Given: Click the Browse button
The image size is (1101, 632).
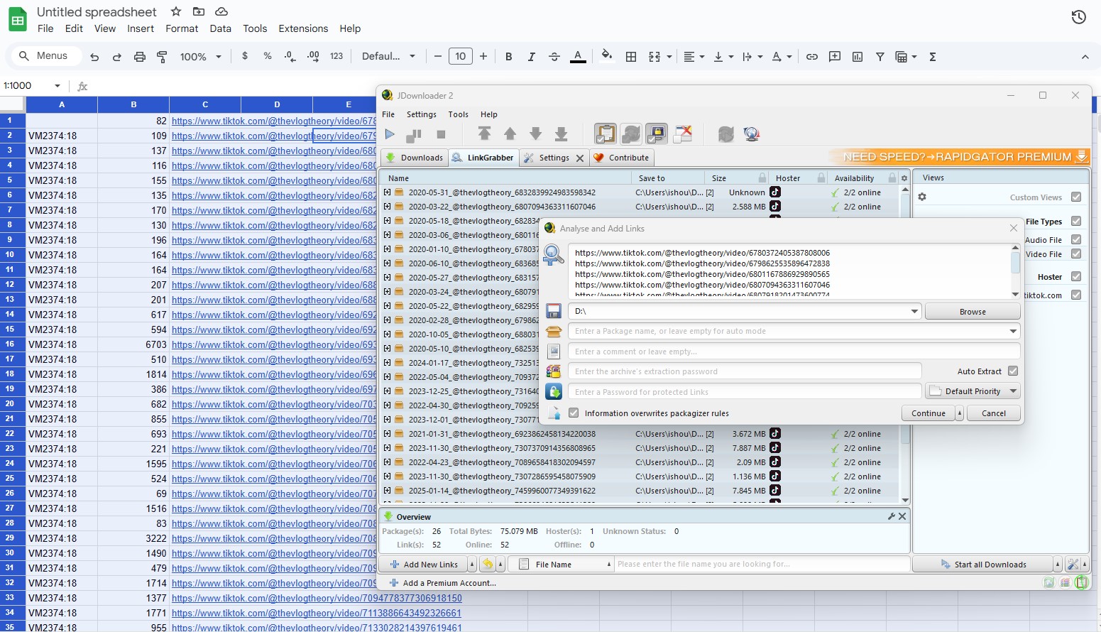Looking at the screenshot, I should [972, 311].
